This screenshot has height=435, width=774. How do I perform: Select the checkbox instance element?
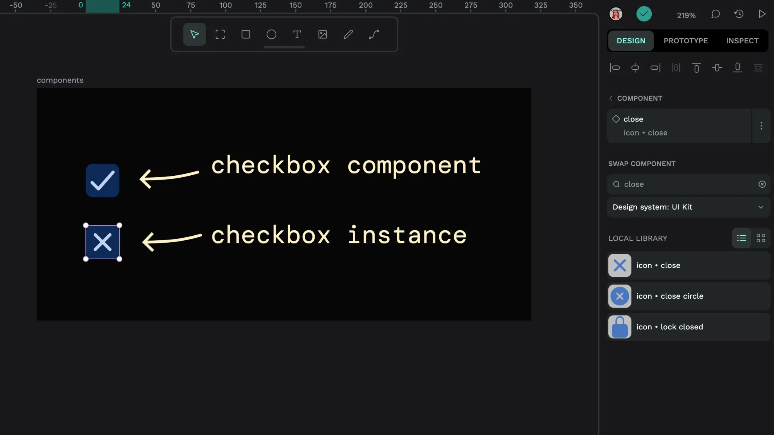tap(102, 241)
